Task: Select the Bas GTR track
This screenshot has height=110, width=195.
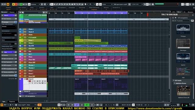Action: (31, 46)
